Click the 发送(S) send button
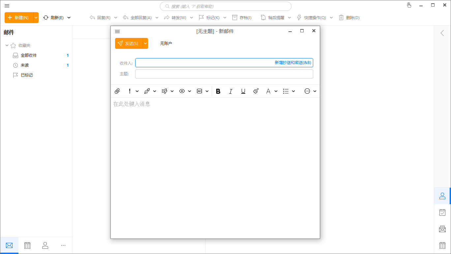The width and height of the screenshot is (451, 254). (x=129, y=44)
